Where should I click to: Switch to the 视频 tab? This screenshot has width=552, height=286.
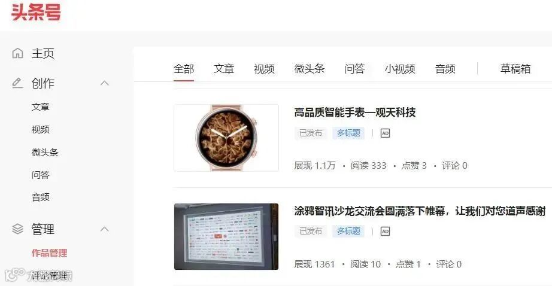264,69
